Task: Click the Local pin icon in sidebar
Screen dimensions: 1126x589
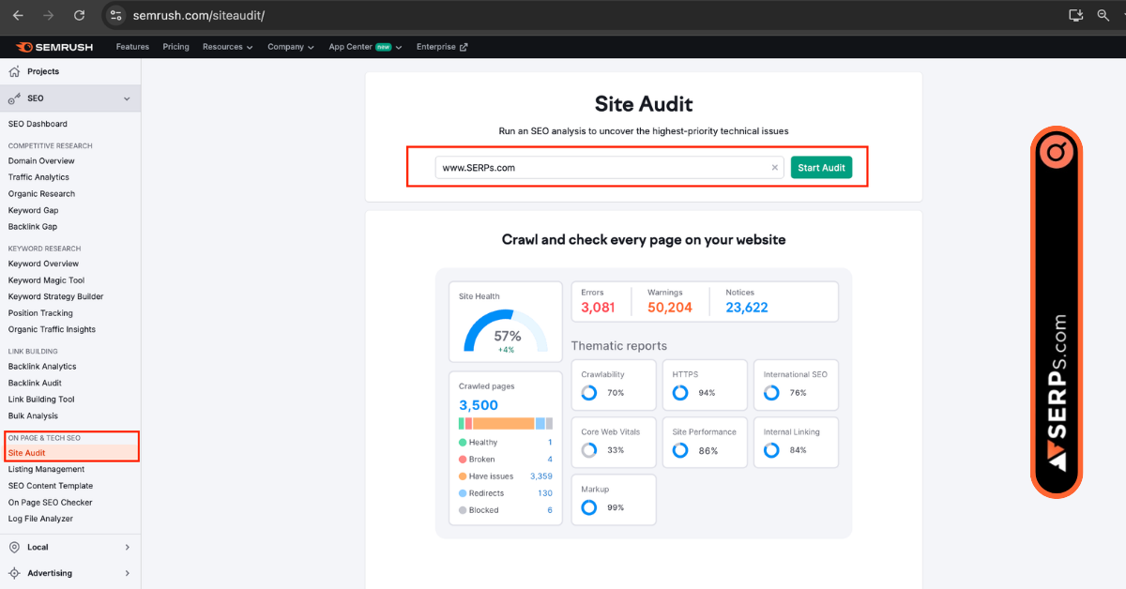Action: pos(16,547)
